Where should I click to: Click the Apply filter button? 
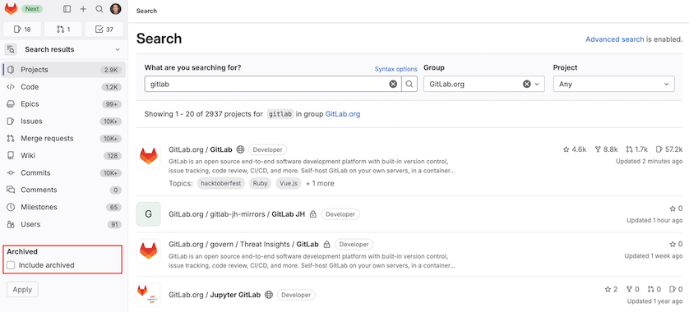[x=22, y=290]
